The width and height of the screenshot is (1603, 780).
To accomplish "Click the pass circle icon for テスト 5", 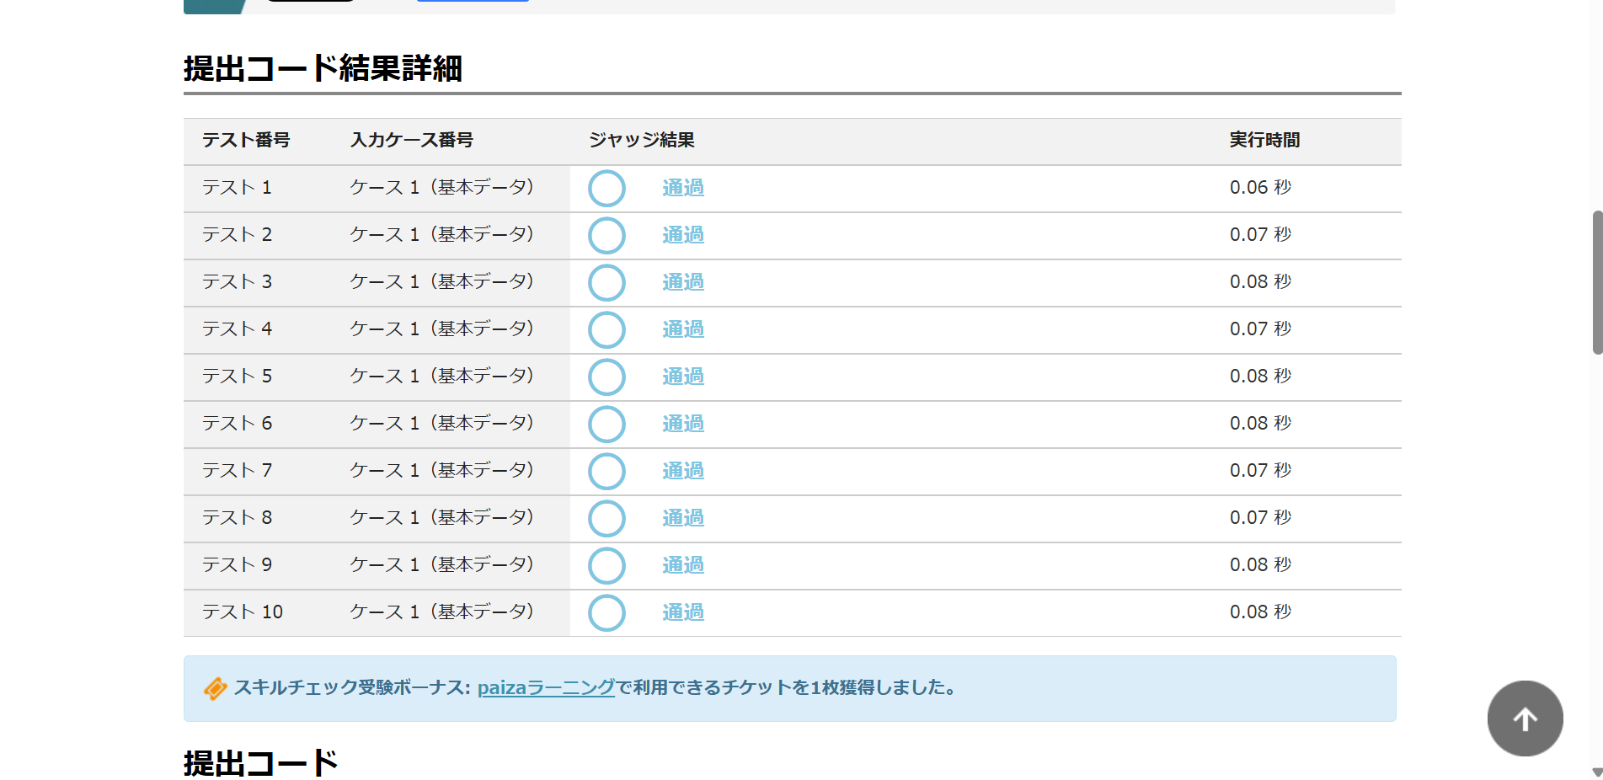I will [x=606, y=377].
